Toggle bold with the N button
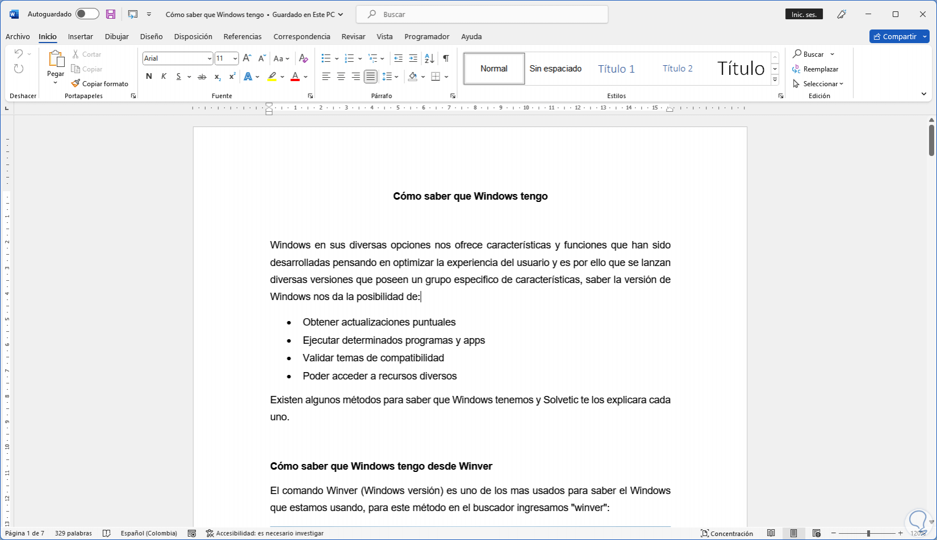The width and height of the screenshot is (937, 540). coord(149,77)
